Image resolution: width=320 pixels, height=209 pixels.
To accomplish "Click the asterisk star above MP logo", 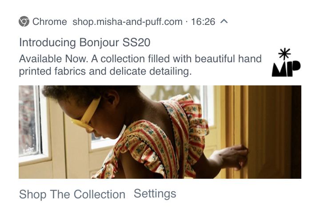I will pos(284,54).
